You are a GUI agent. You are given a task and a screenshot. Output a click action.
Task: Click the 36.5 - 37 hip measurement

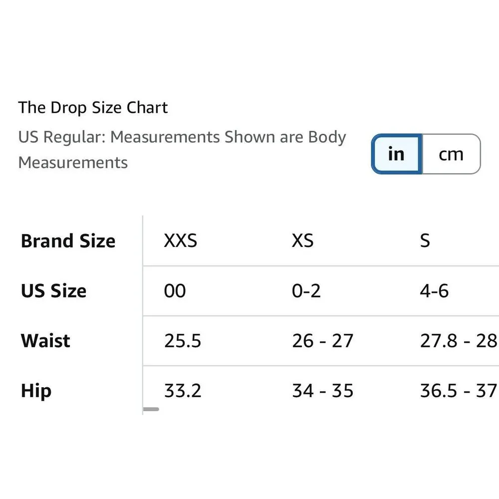click(458, 391)
